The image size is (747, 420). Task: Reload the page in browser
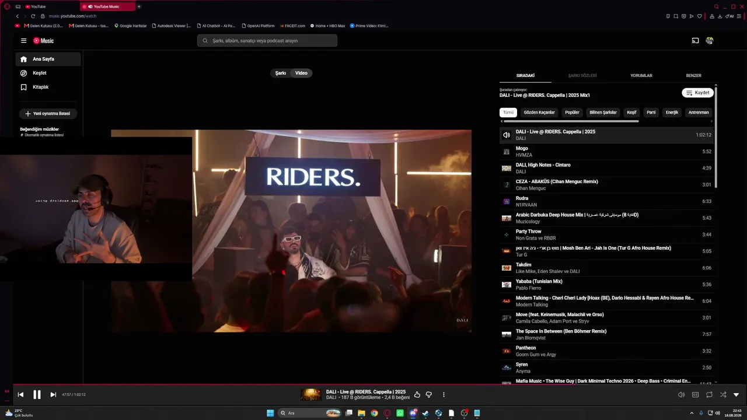click(x=33, y=16)
